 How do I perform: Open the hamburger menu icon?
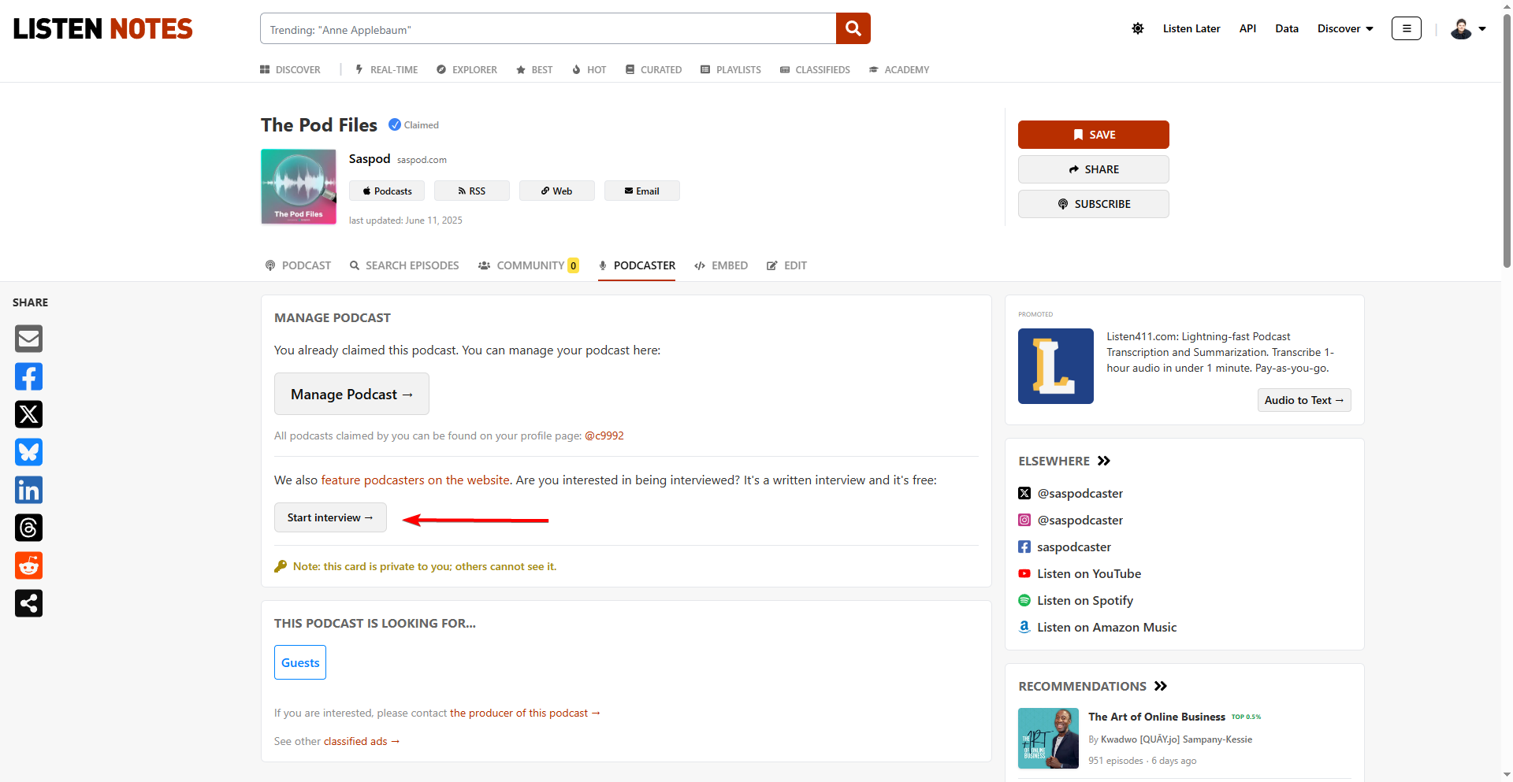pyautogui.click(x=1407, y=28)
